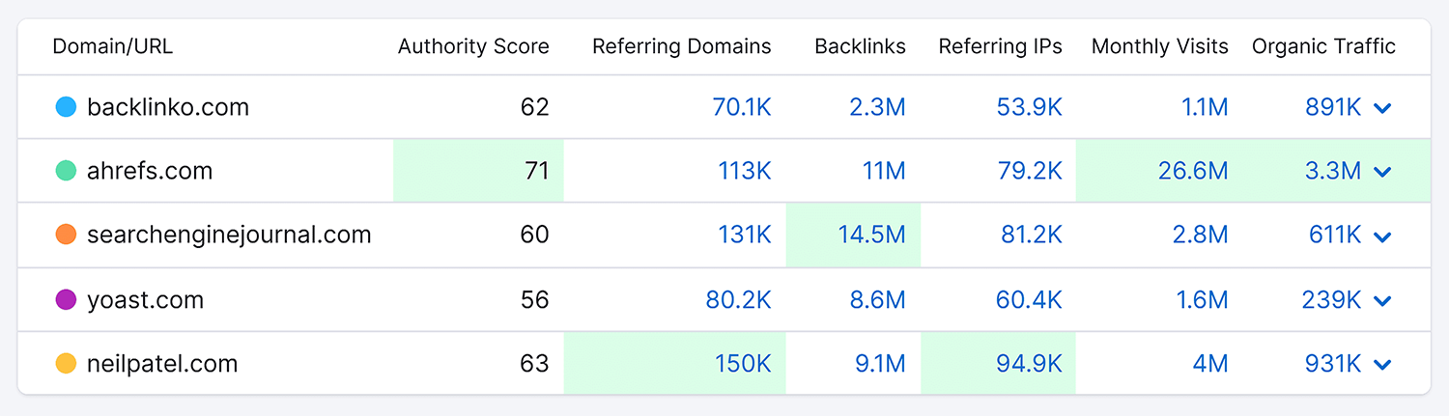Image resolution: width=1449 pixels, height=416 pixels.
Task: Open yoast.com backlinks 8.6M
Action: point(877,299)
